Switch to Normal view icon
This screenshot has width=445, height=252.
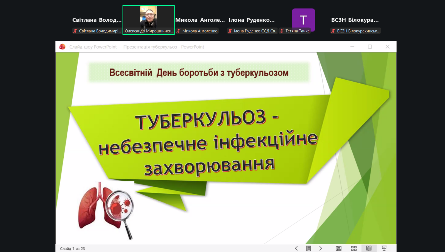tap(339, 248)
